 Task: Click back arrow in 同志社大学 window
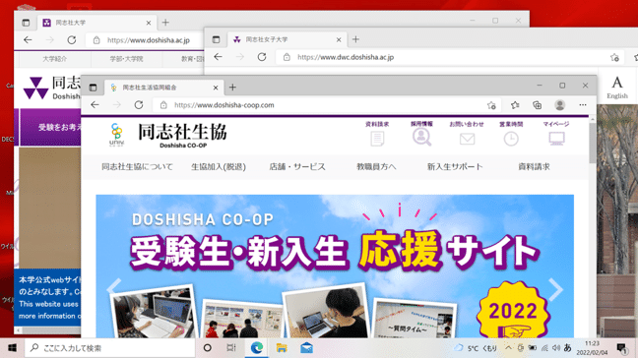pos(28,39)
